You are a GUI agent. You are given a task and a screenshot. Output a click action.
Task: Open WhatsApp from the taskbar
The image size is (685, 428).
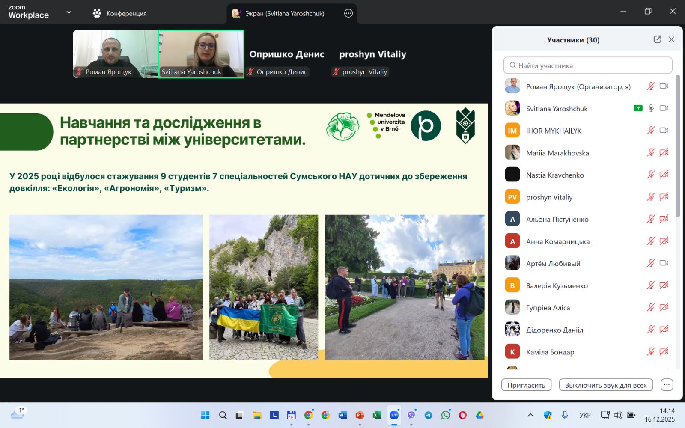pyautogui.click(x=445, y=415)
